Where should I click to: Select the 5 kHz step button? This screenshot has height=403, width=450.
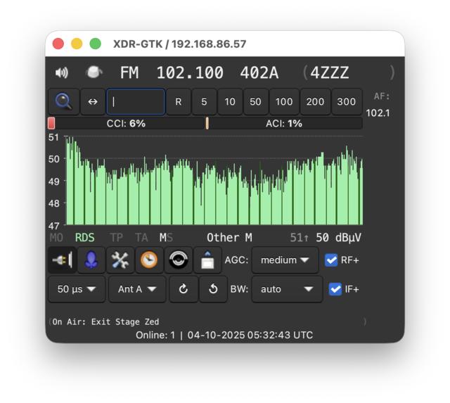204,101
